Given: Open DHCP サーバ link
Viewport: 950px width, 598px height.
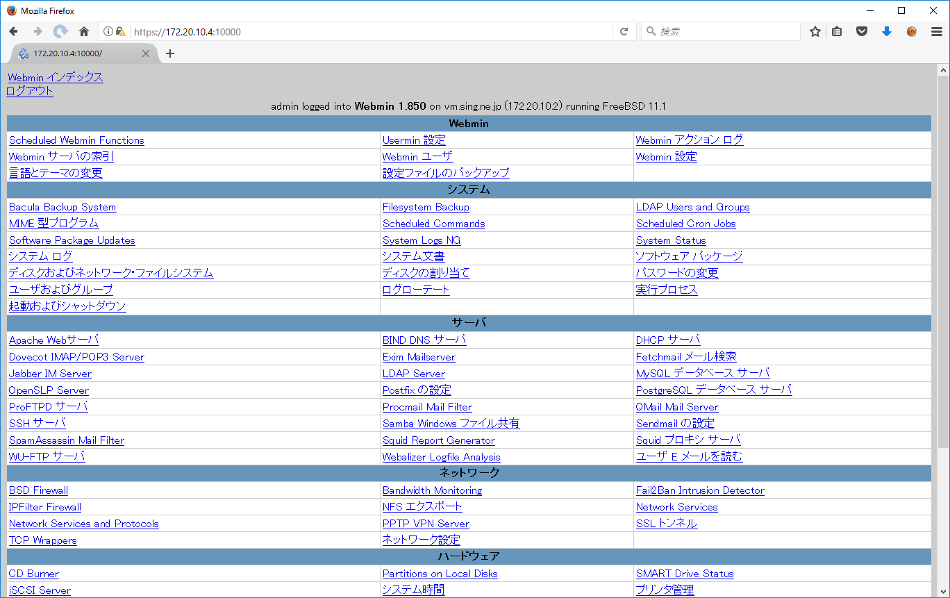Looking at the screenshot, I should pos(668,340).
